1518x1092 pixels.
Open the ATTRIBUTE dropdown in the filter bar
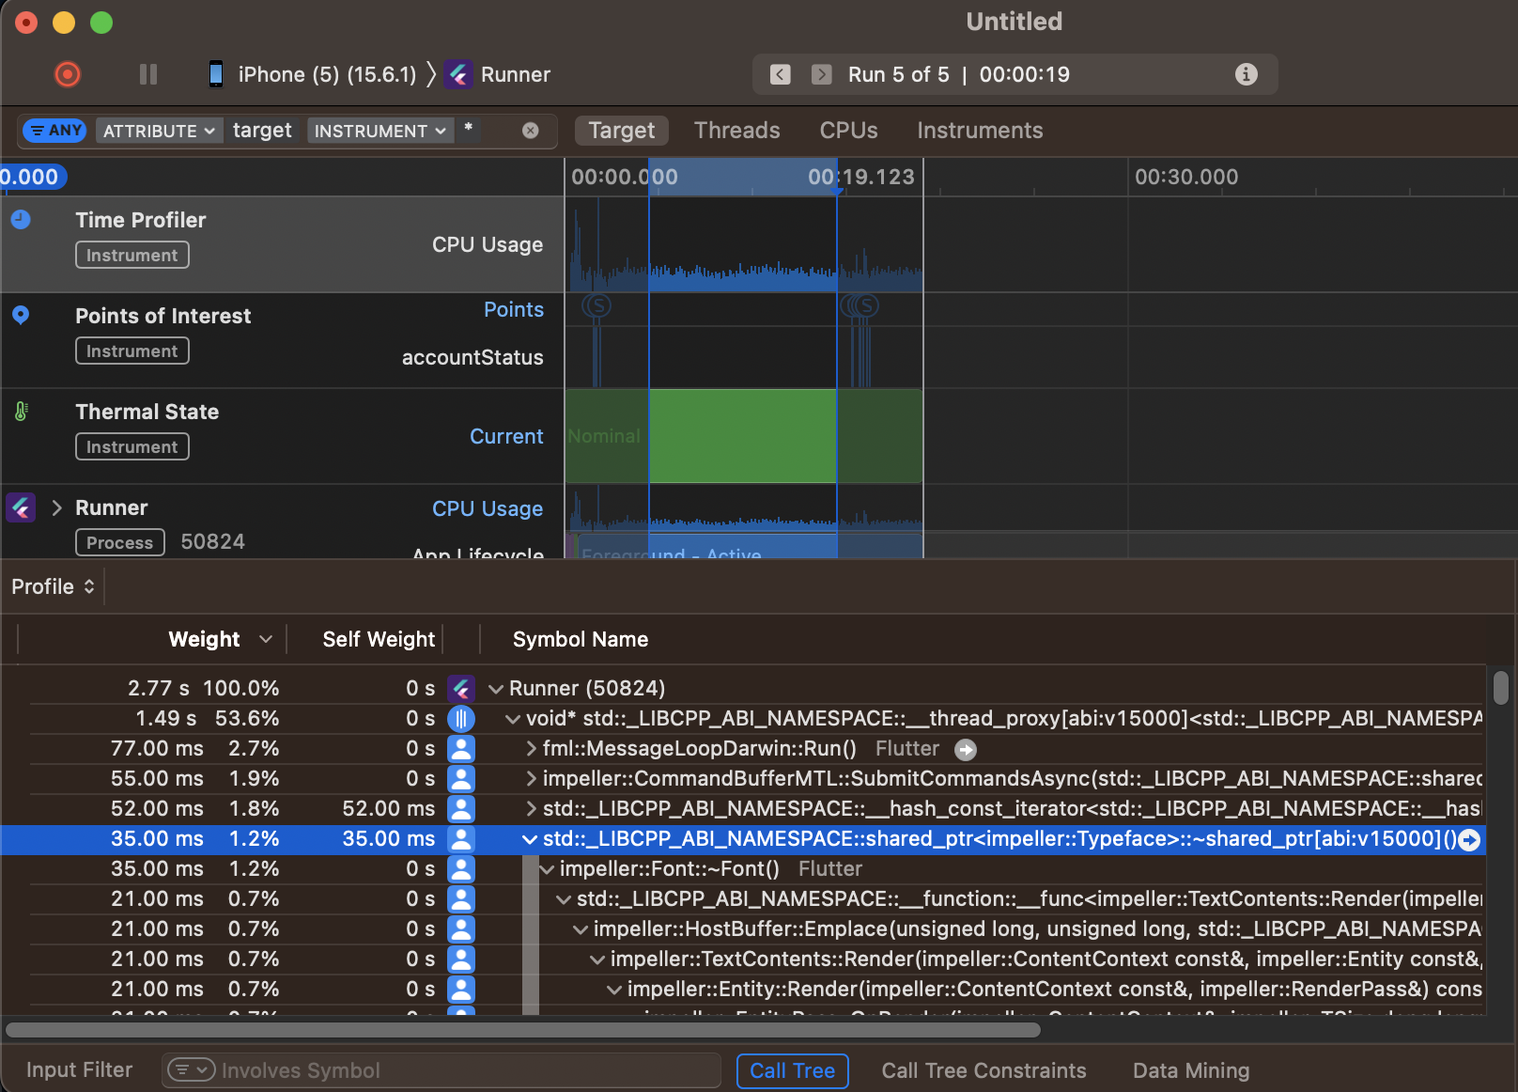coord(158,131)
